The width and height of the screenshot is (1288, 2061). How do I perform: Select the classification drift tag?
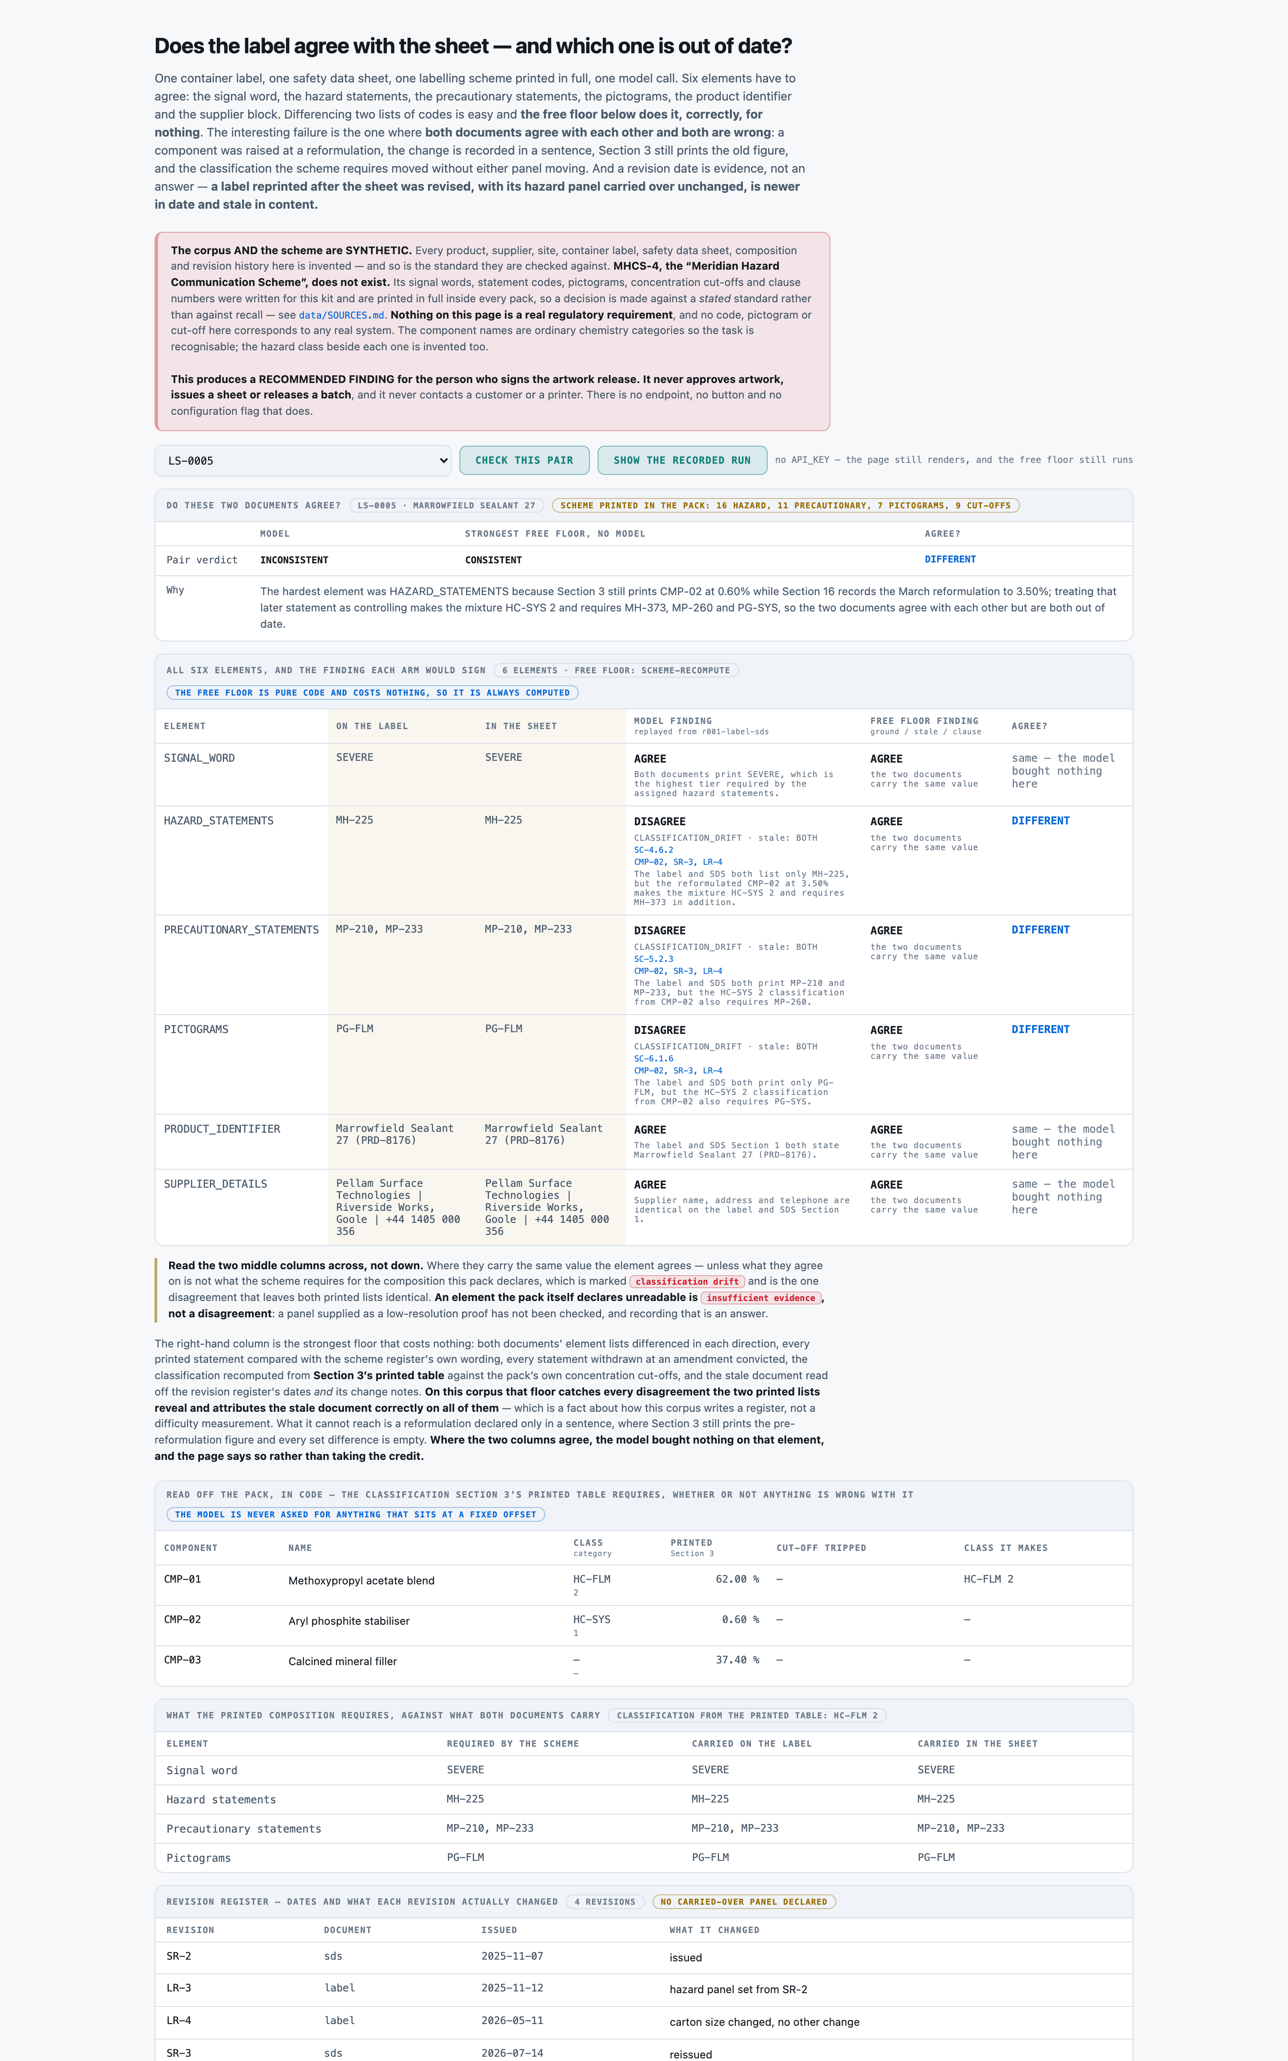pyautogui.click(x=687, y=1282)
